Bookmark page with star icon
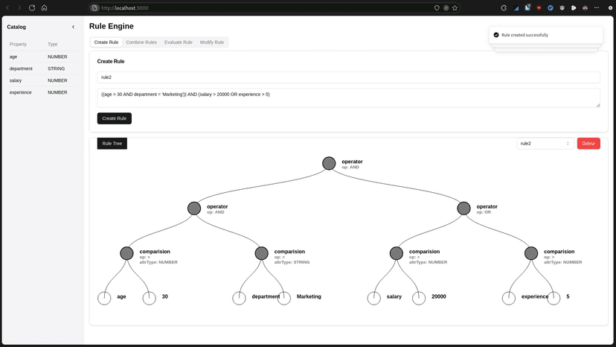The image size is (616, 347). [455, 8]
